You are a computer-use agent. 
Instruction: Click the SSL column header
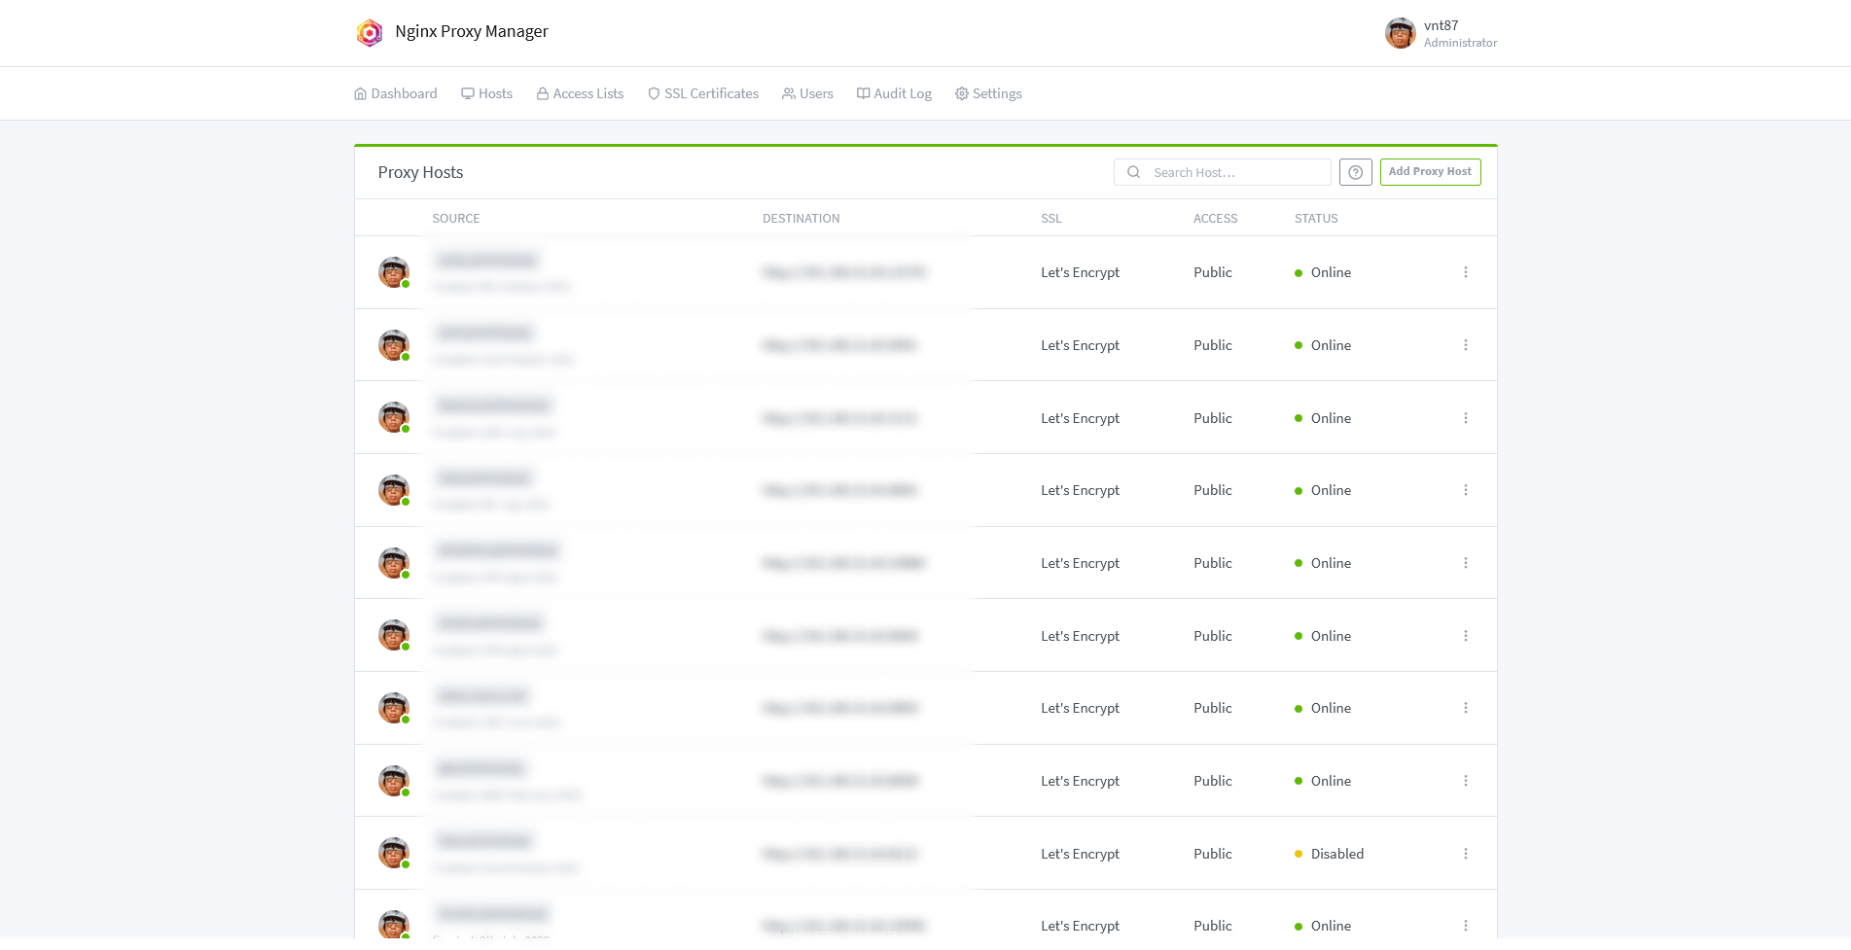click(x=1051, y=219)
